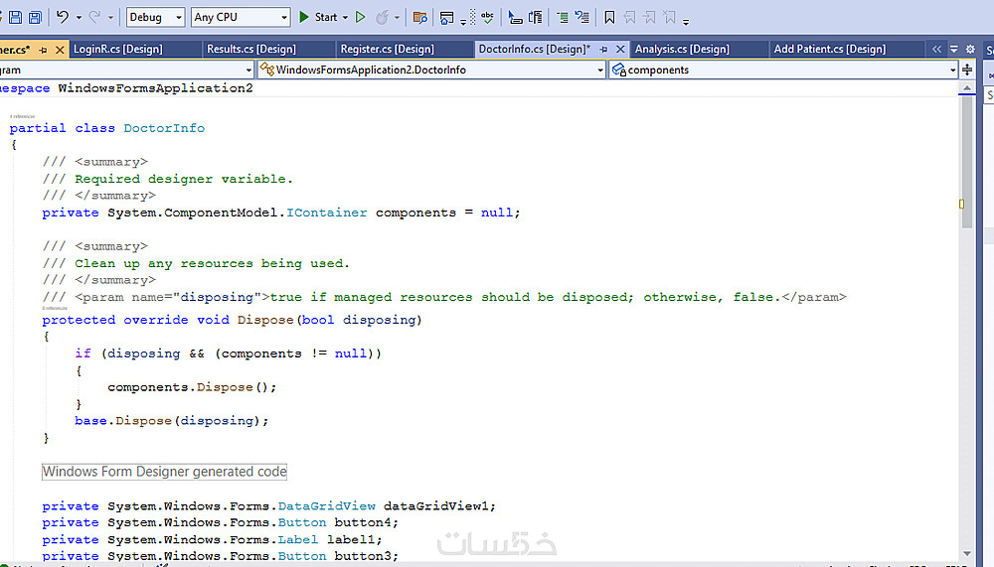Click the Save All icon
The height and width of the screenshot is (567, 994).
click(36, 17)
